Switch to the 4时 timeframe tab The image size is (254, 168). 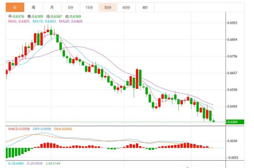coord(145,7)
